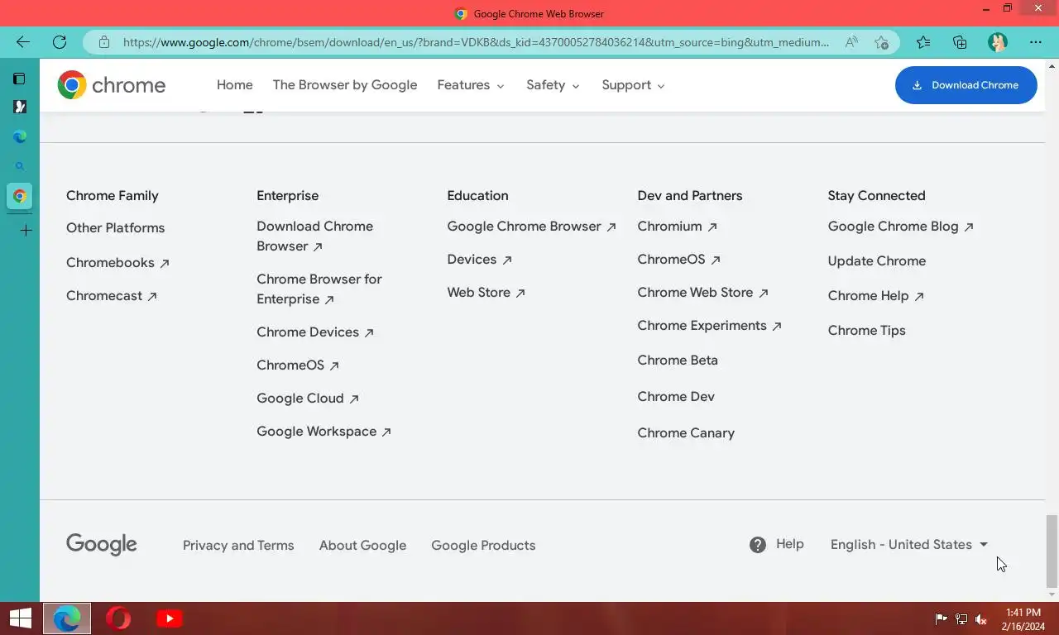
Task: Click the address bar URL field
Action: [476, 42]
